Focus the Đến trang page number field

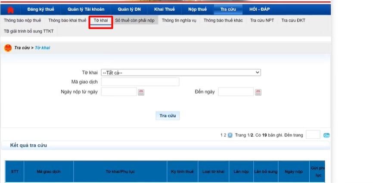pos(313,135)
